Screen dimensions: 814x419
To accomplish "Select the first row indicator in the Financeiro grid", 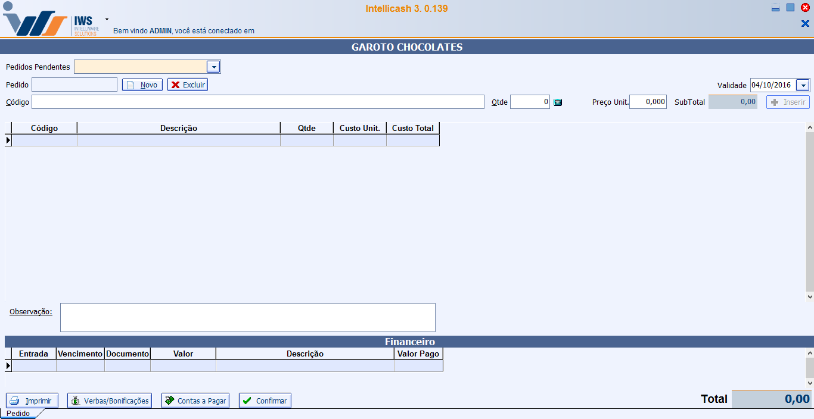I will 8,366.
